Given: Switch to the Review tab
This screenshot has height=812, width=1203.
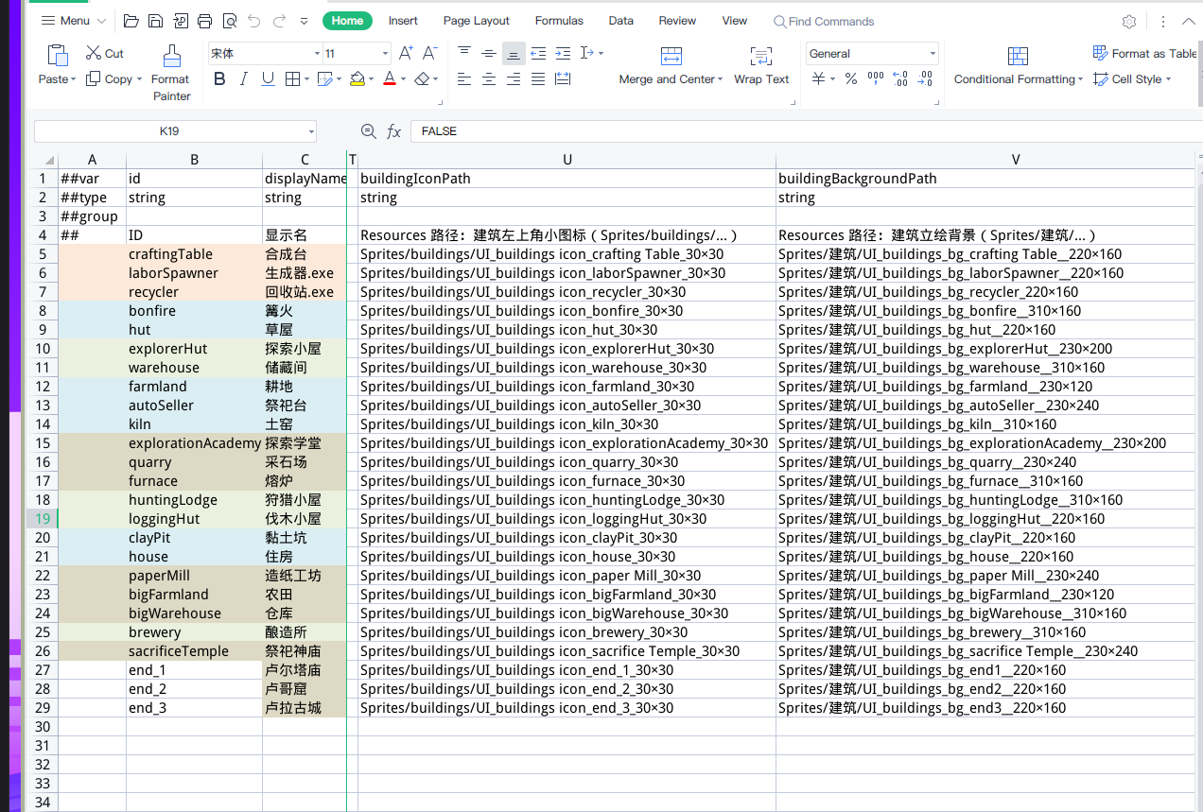Looking at the screenshot, I should (x=677, y=21).
